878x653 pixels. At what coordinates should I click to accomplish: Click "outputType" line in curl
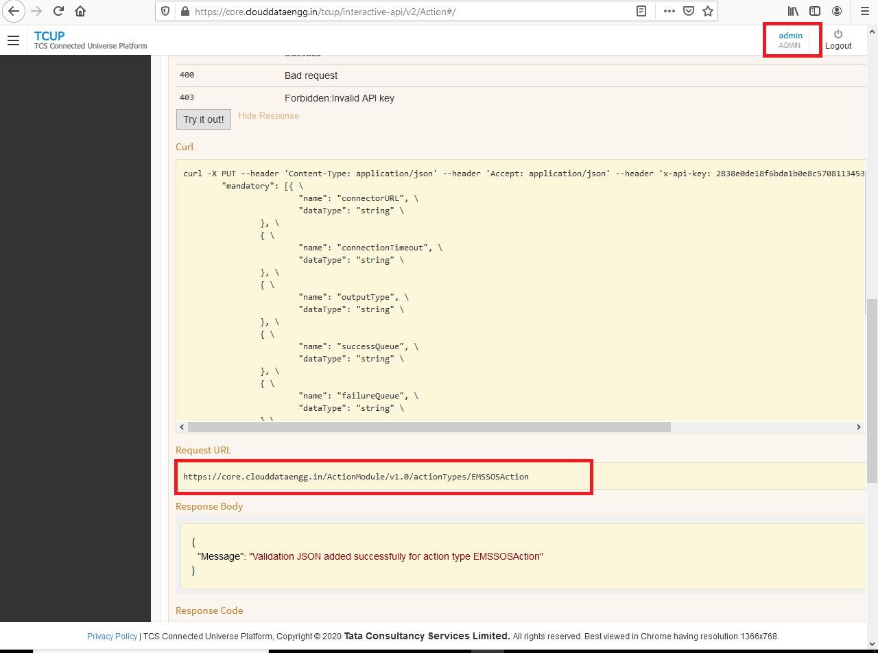click(x=354, y=297)
